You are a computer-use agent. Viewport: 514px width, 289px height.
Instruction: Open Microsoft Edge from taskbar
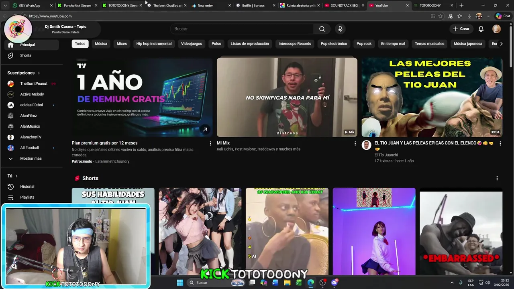pos(311,283)
